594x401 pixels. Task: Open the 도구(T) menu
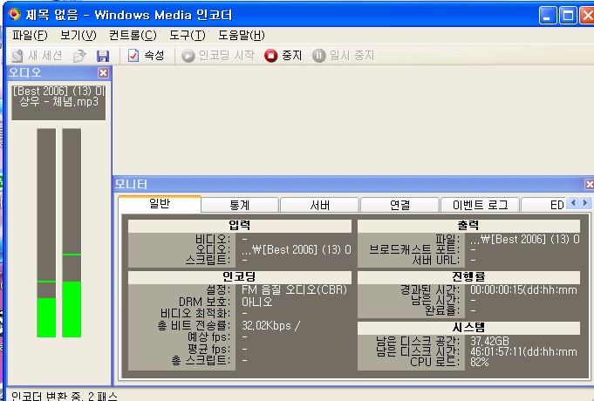pyautogui.click(x=188, y=36)
